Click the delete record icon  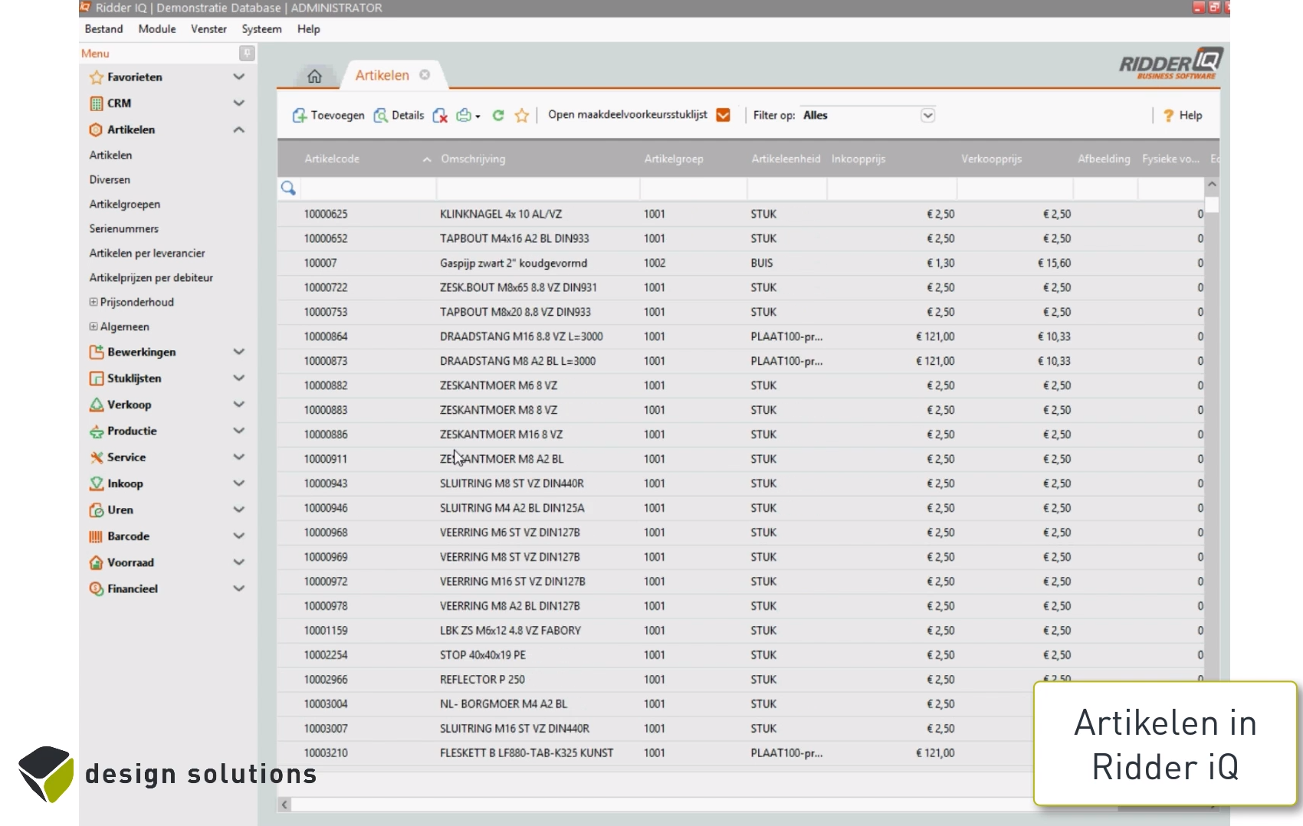click(440, 115)
